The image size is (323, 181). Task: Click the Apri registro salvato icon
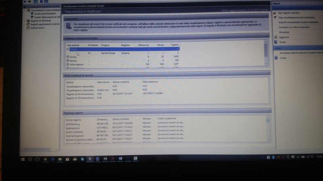tap(275, 13)
